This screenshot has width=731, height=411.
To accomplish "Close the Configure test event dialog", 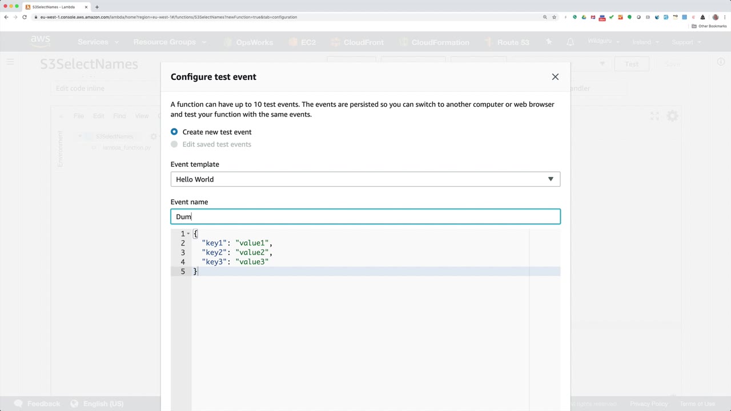I will (555, 76).
